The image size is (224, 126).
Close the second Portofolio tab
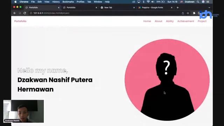pos(96,8)
